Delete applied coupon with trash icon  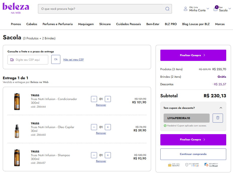(x=218, y=118)
